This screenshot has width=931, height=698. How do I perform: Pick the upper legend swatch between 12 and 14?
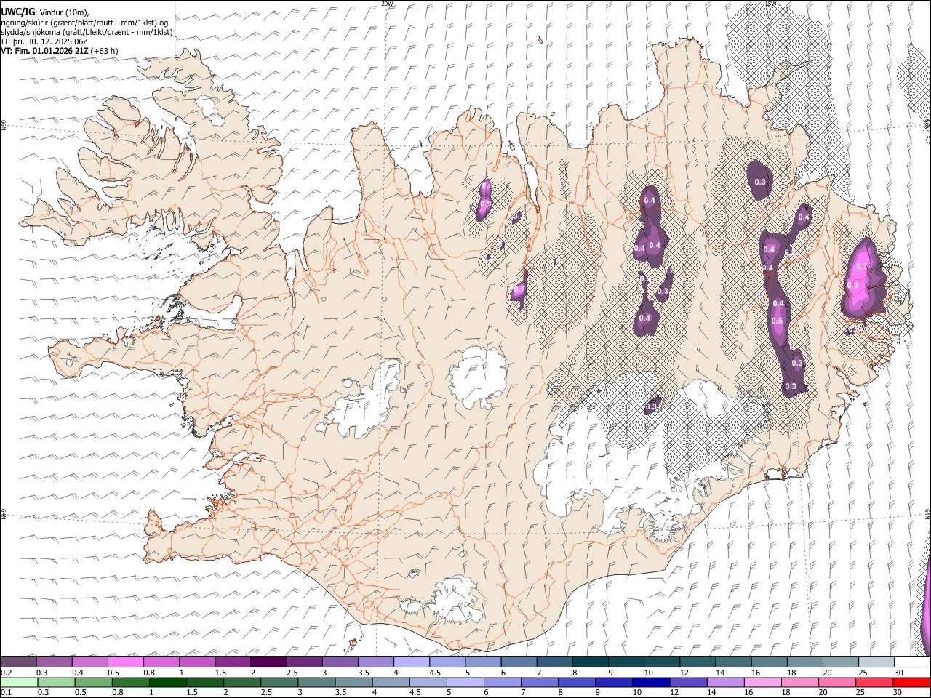click(x=697, y=662)
